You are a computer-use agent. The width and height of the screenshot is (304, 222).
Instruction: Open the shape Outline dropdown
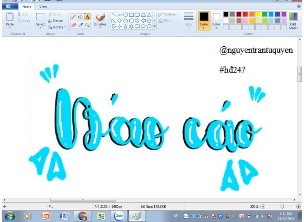pyautogui.click(x=168, y=14)
